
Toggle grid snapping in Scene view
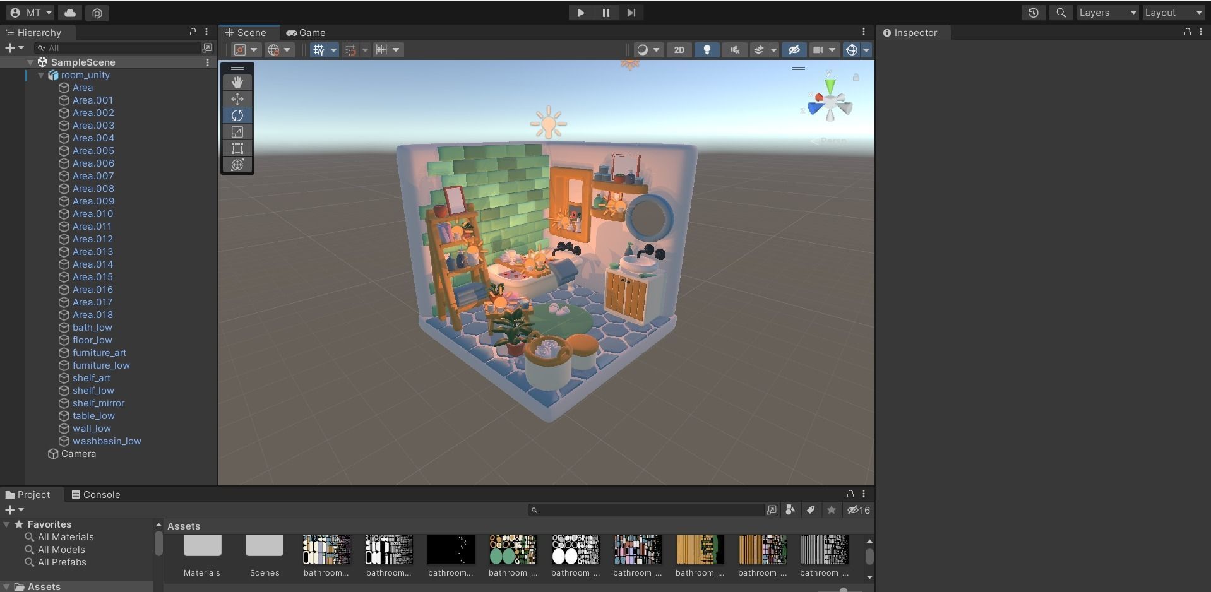(x=351, y=50)
